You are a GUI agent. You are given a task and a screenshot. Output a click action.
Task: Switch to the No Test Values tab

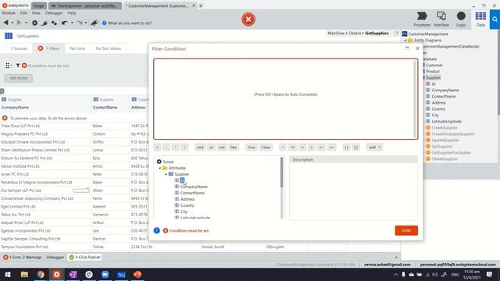click(x=109, y=48)
